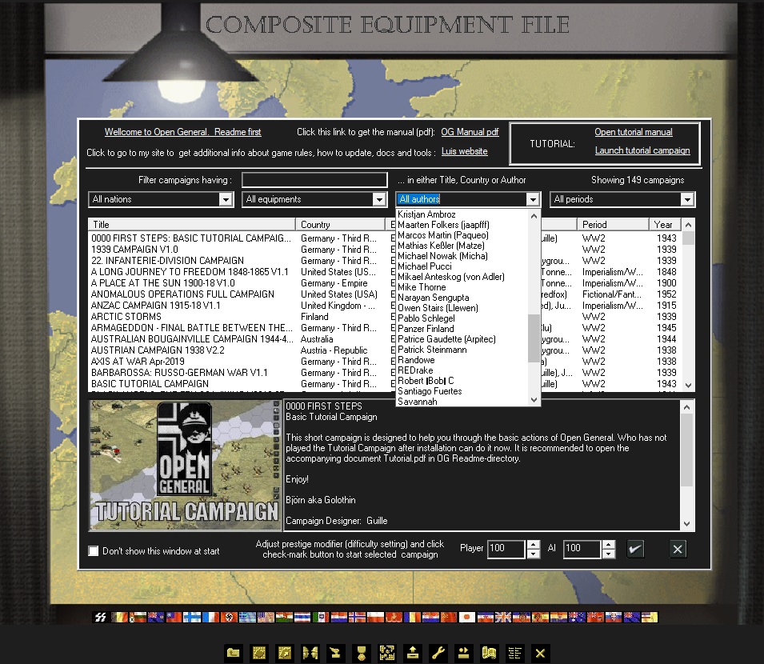
Task: Open the OG Manual pdf link
Action: pos(470,132)
